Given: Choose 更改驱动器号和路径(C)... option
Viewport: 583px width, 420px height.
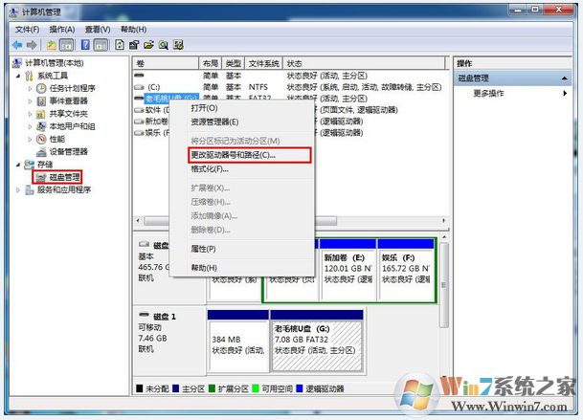Looking at the screenshot, I should pyautogui.click(x=250, y=155).
